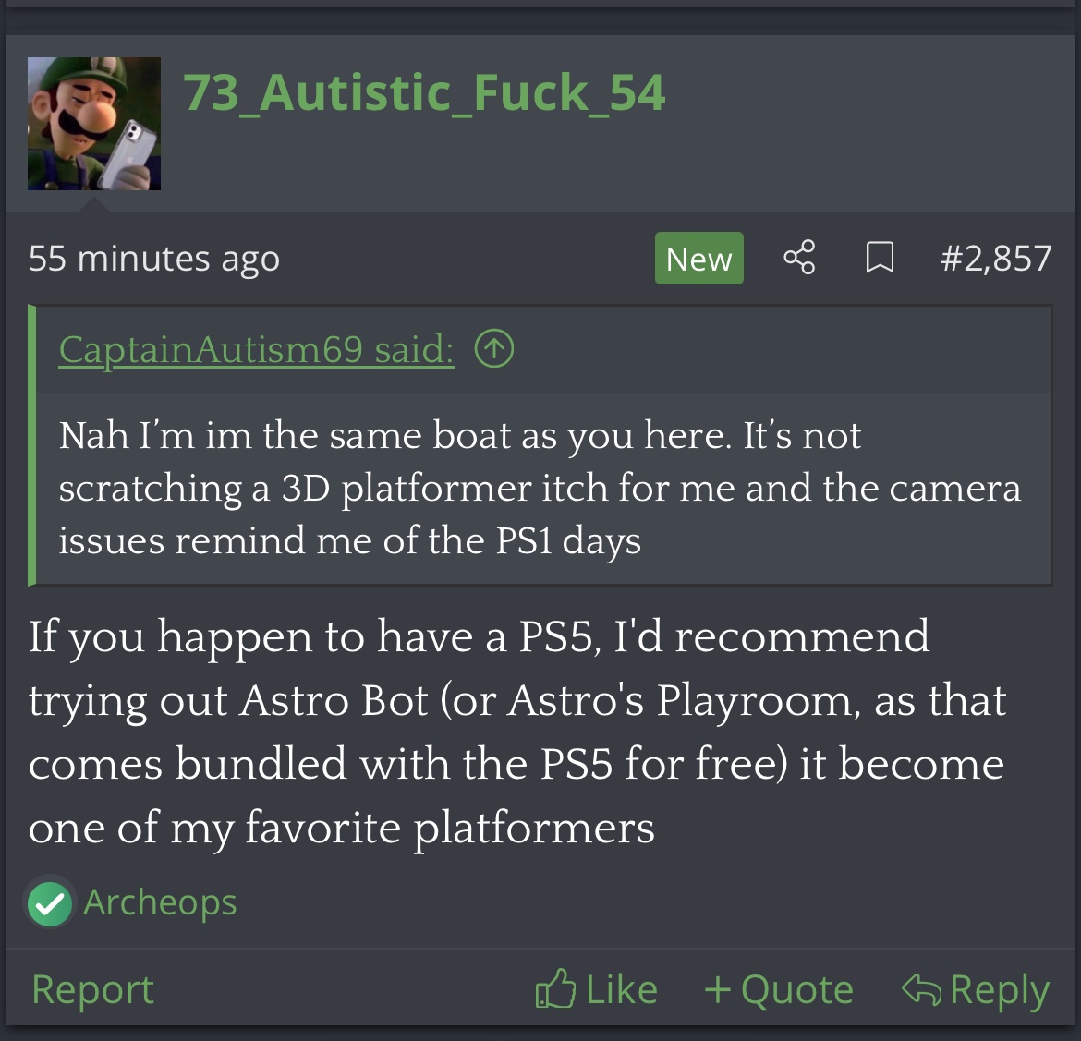Screen dimensions: 1081x1041
Task: Add post to multi-quote with Quote
Action: 779,990
